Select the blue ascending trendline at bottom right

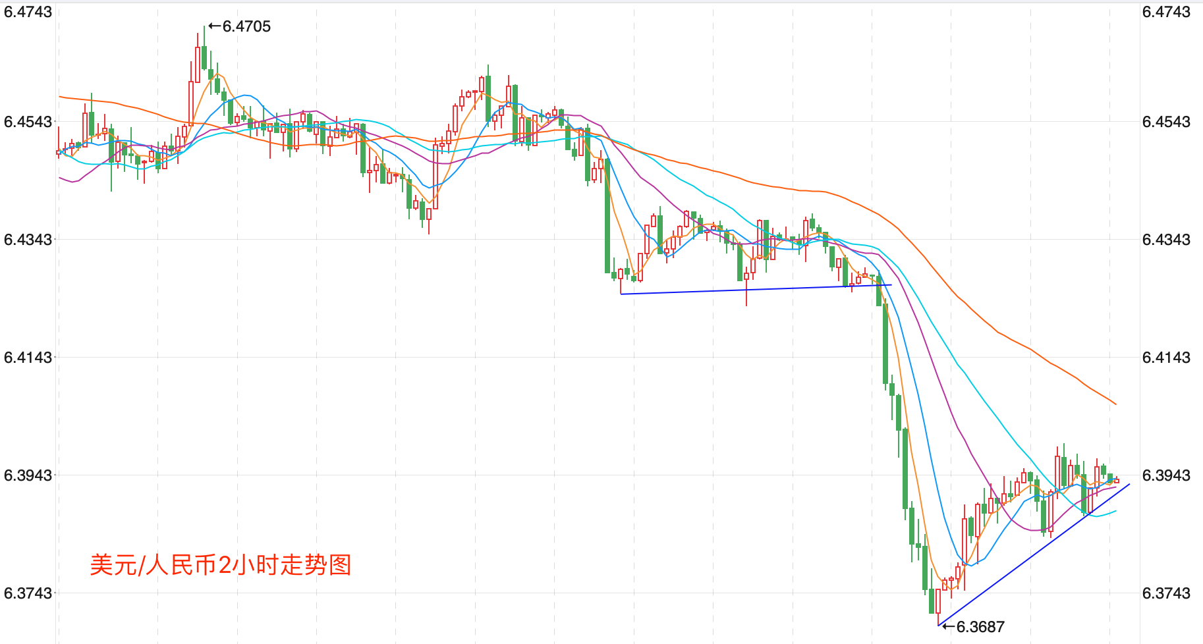click(x=1034, y=554)
